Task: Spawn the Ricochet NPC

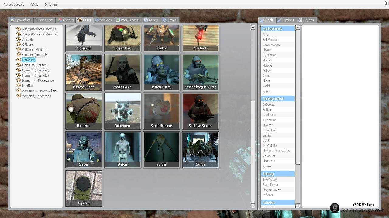Action: (84, 111)
